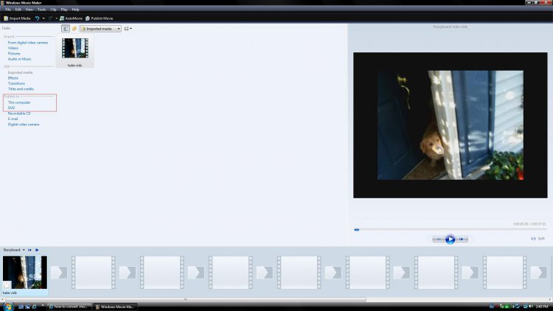This screenshot has height=311, width=553.
Task: Click Play Storyboard icon
Action: tap(37, 250)
